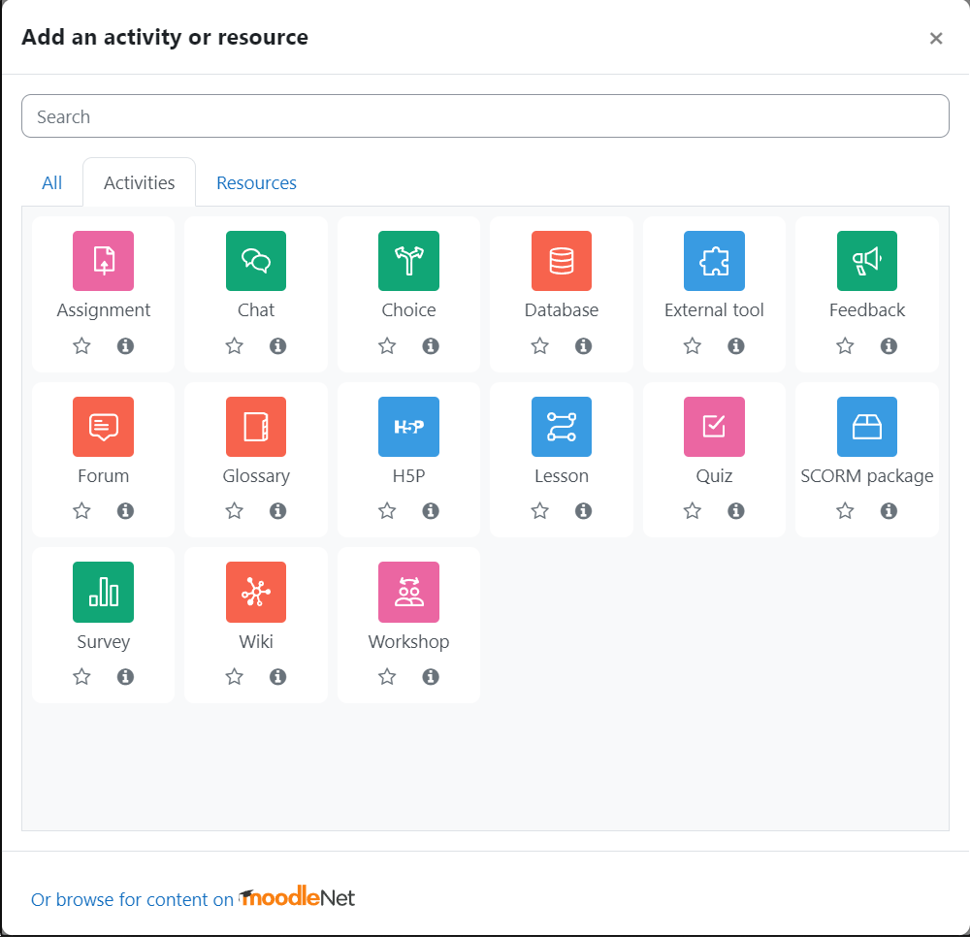Open Wiki information icon
The image size is (970, 937).
[x=277, y=676]
